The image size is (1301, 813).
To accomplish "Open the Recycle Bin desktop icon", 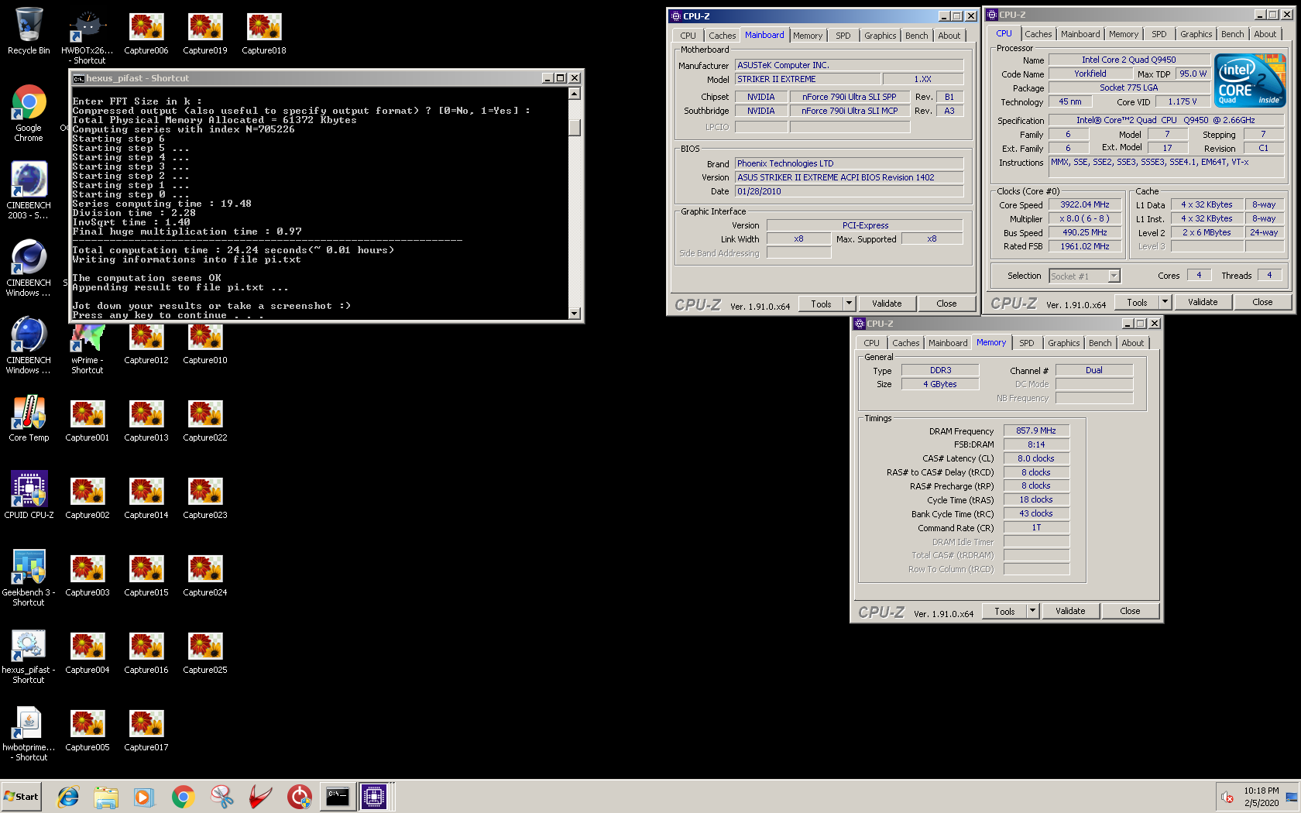I will coord(29,32).
